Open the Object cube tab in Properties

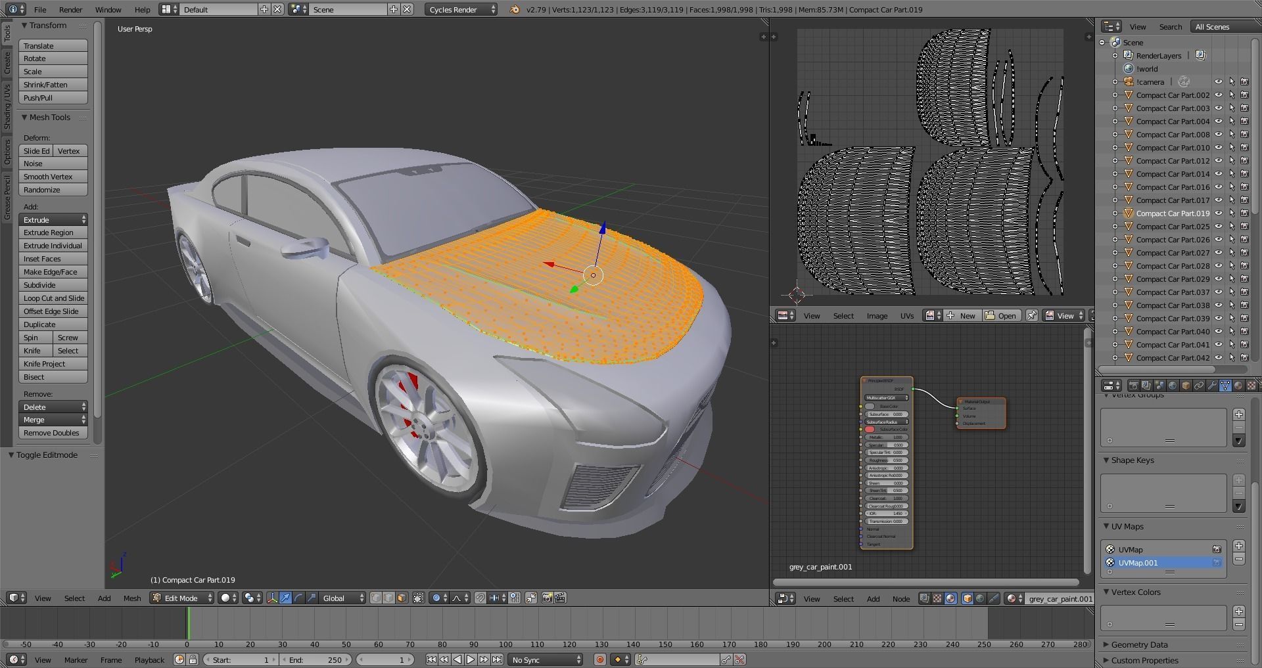1186,386
